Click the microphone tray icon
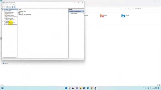161x90 pixels. tap(146, 88)
